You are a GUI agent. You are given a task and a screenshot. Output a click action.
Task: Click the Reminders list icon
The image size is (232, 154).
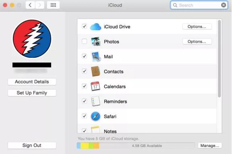pyautogui.click(x=95, y=101)
